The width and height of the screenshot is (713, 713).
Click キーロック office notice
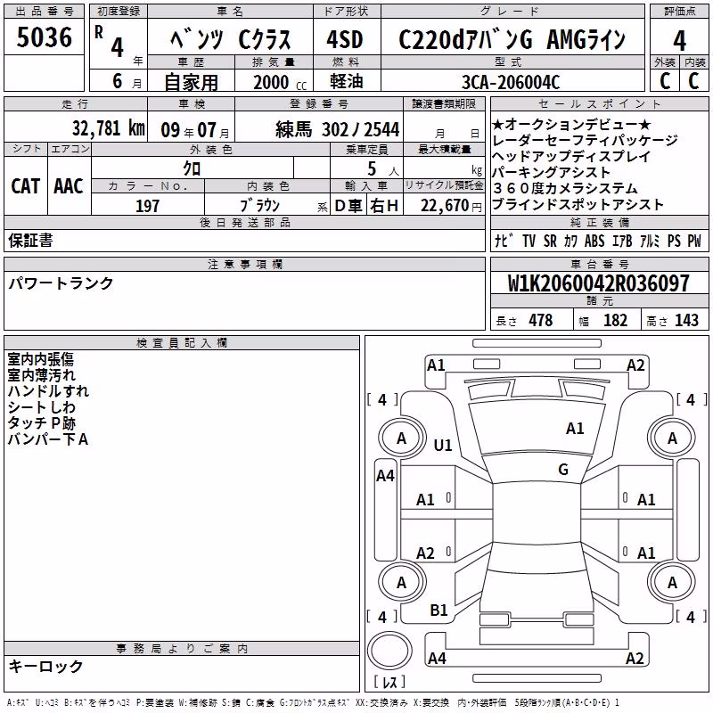(45, 667)
